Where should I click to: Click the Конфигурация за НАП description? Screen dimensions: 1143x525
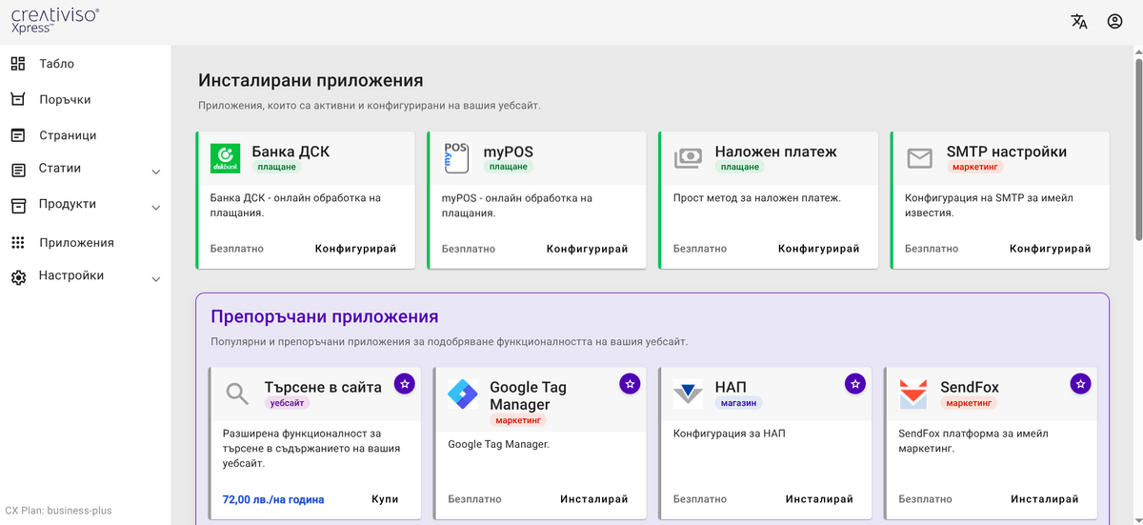point(730,434)
